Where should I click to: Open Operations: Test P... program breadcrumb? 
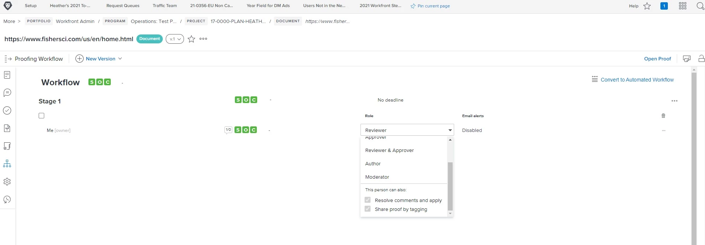click(x=153, y=21)
